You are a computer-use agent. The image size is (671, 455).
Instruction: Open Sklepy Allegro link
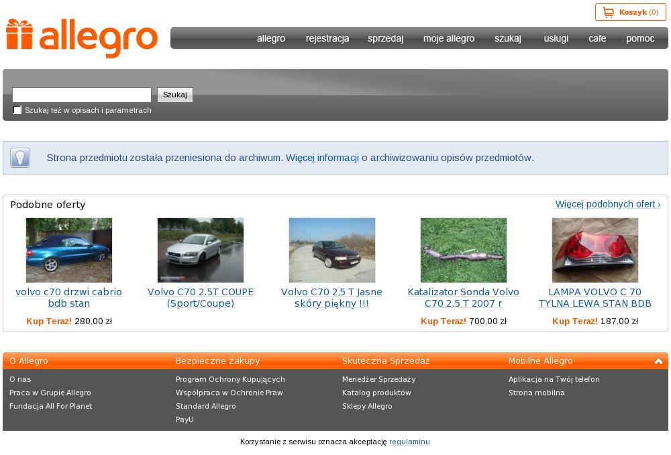coord(367,406)
